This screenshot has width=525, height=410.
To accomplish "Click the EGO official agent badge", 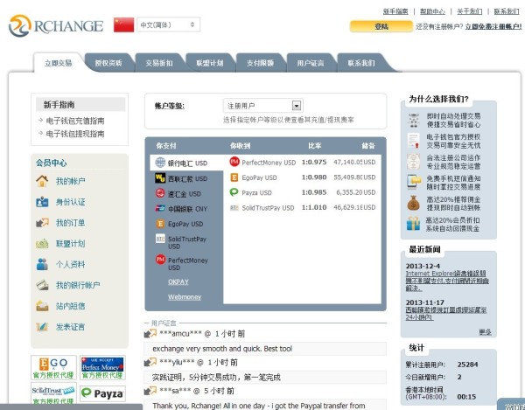I will 53,367.
